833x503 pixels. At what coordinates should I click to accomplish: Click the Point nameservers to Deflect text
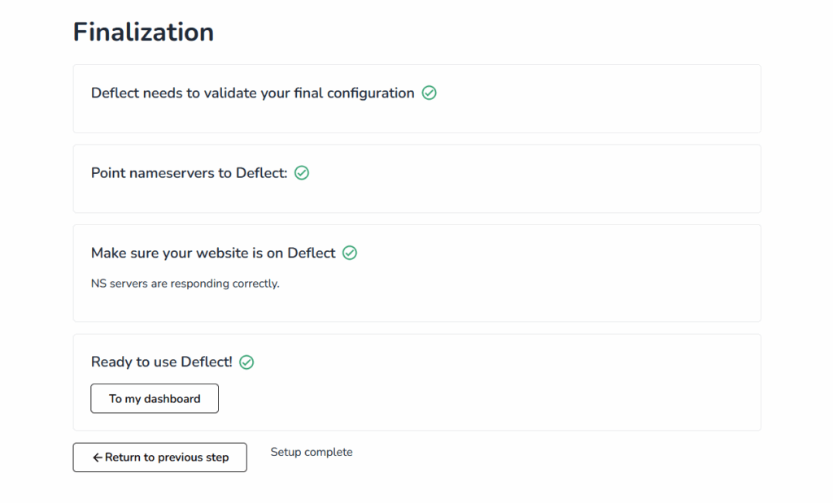tap(189, 173)
